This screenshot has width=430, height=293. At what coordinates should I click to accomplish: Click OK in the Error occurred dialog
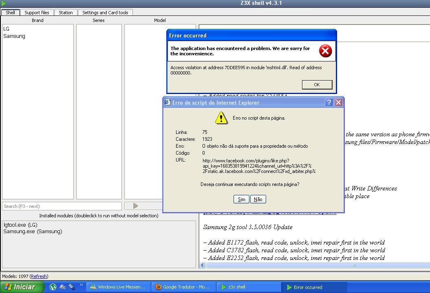(317, 85)
